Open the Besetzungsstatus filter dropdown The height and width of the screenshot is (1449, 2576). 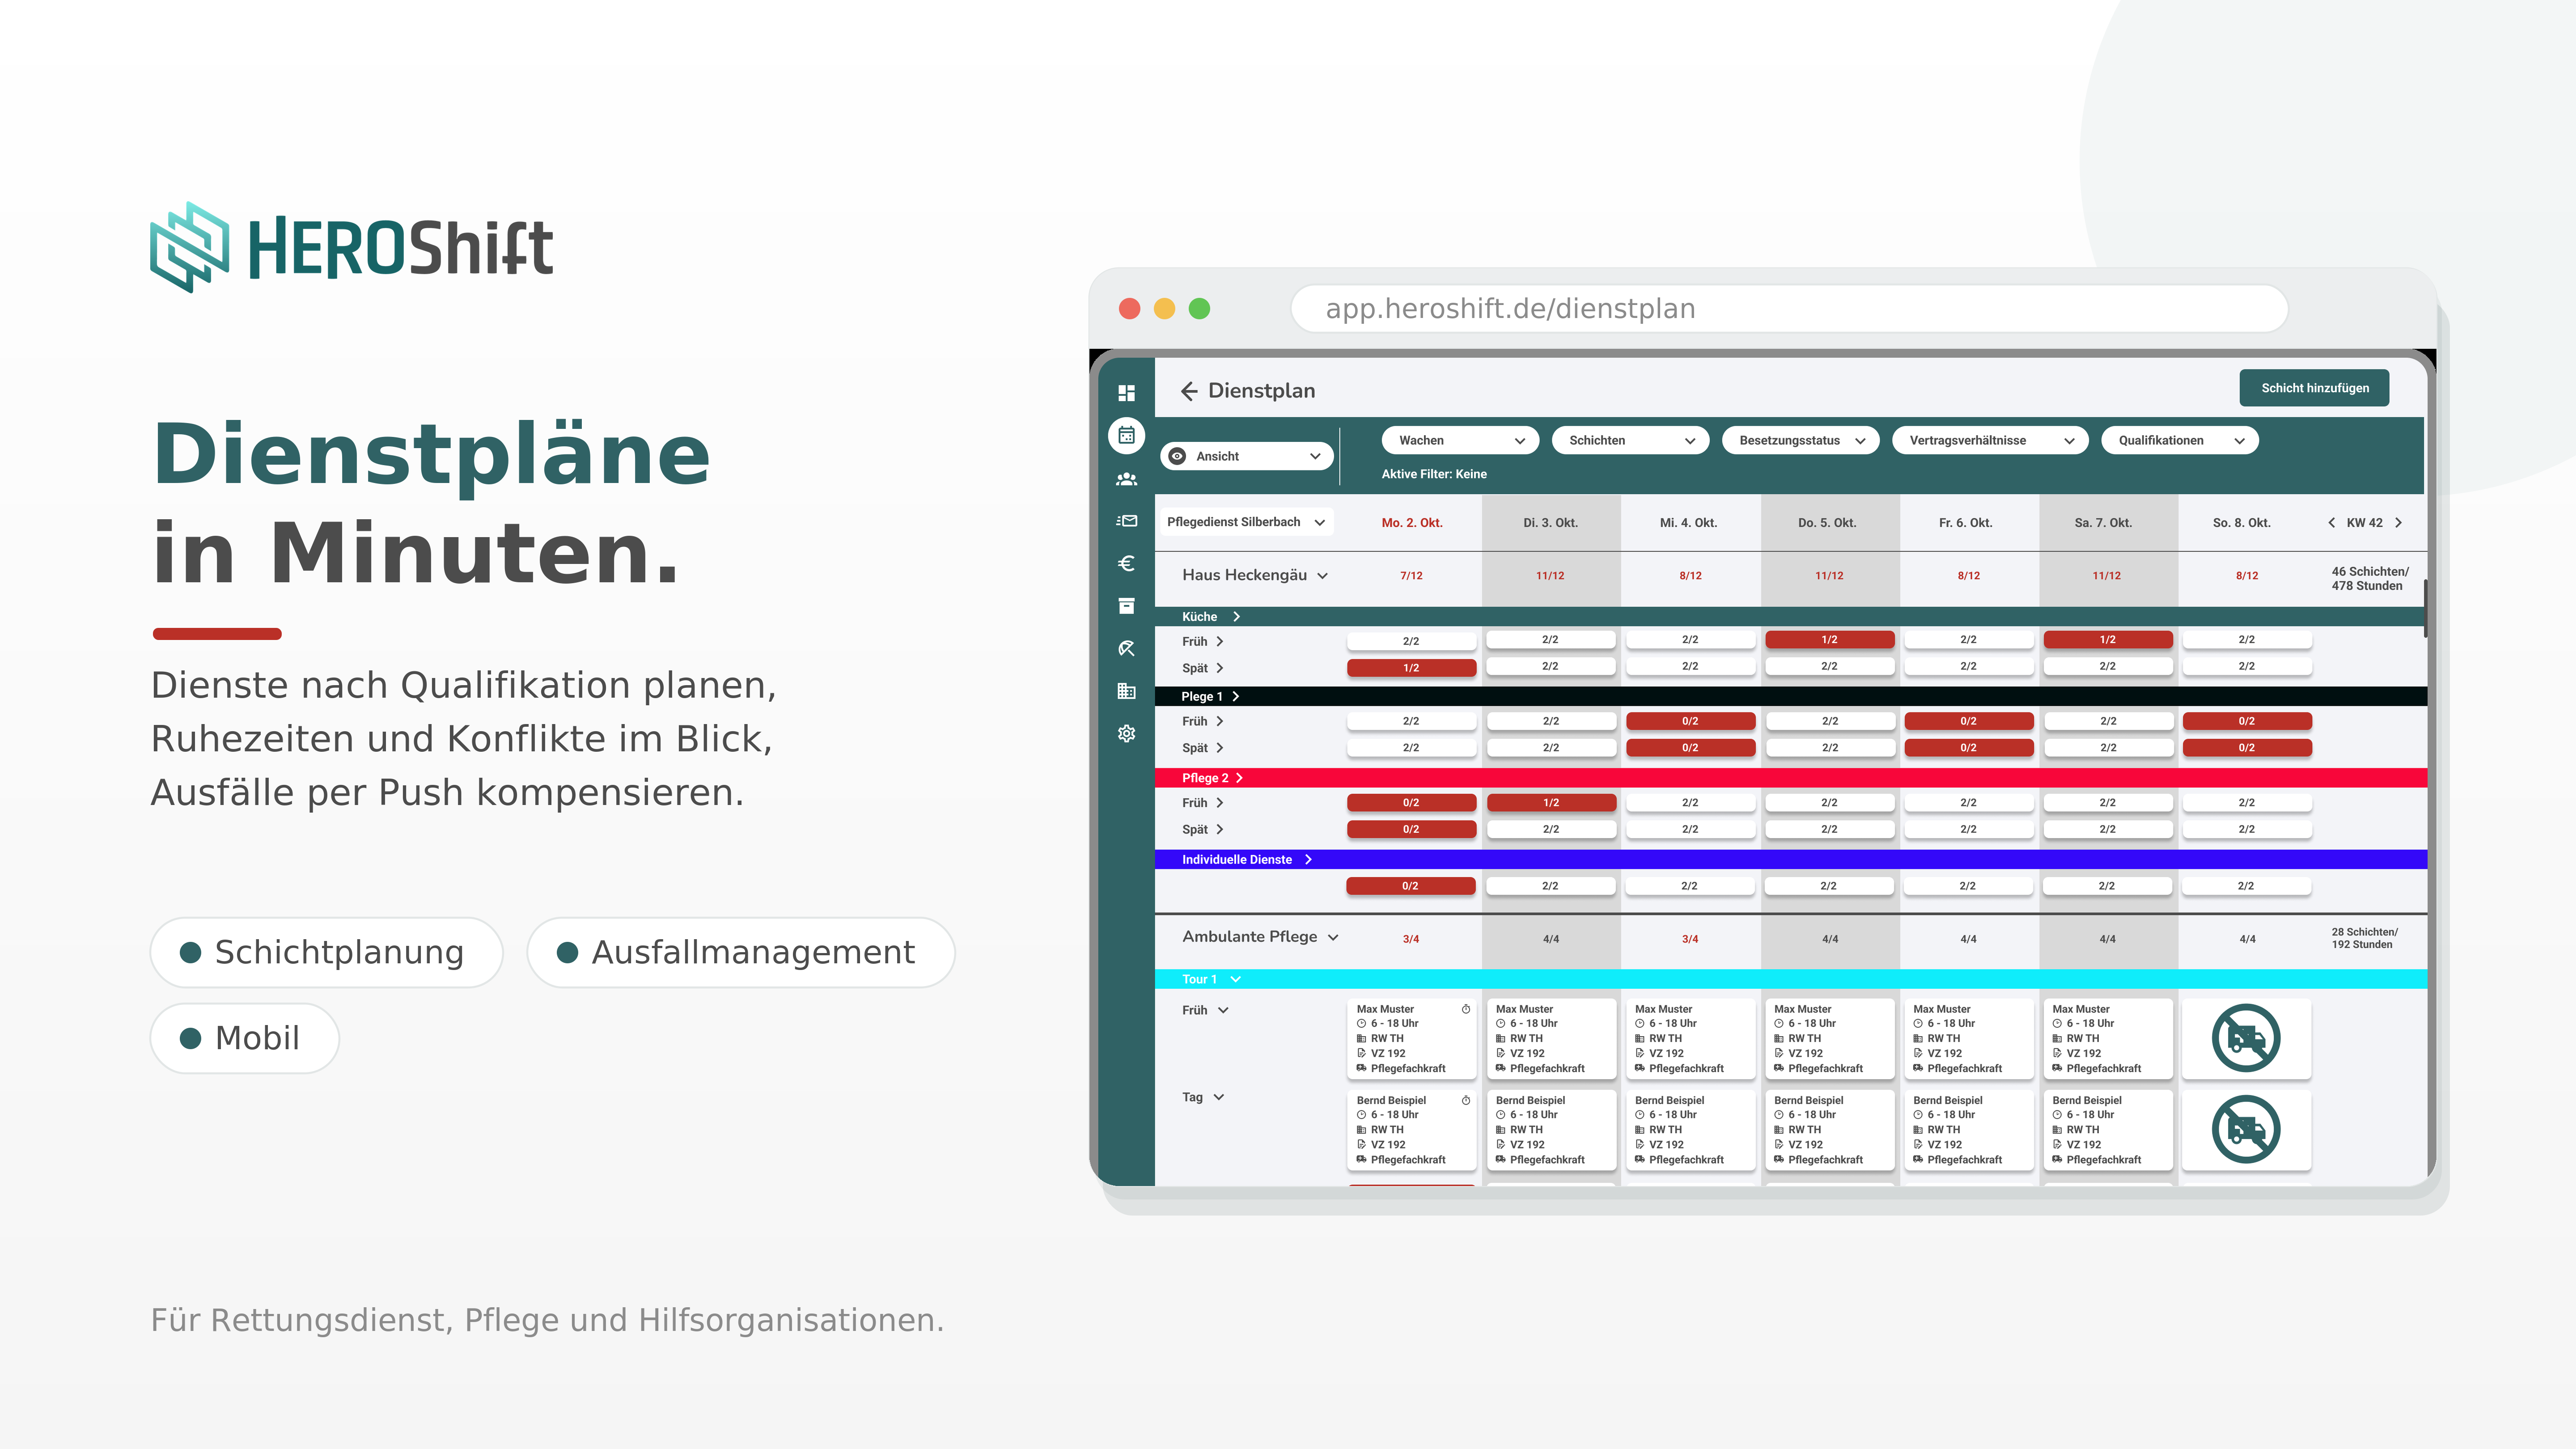pos(1800,441)
